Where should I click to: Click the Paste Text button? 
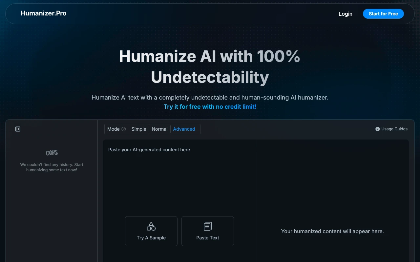[x=207, y=231]
